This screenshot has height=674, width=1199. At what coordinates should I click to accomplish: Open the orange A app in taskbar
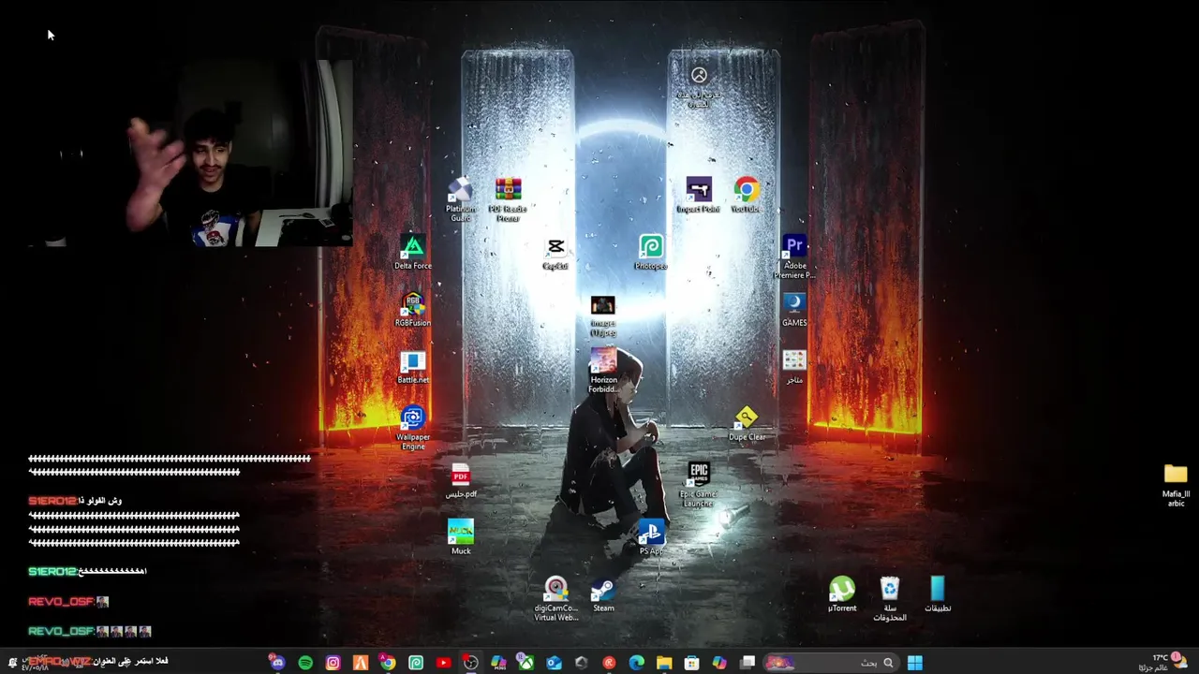click(x=361, y=663)
